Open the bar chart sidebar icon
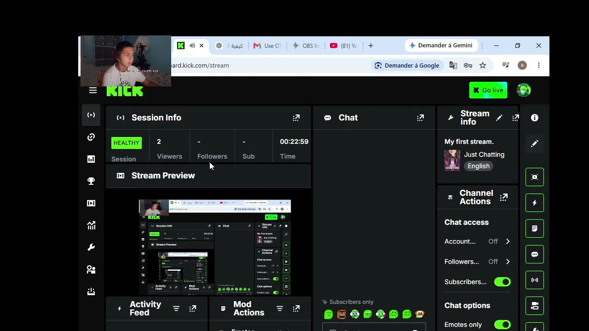This screenshot has width=589, height=331. [x=91, y=159]
